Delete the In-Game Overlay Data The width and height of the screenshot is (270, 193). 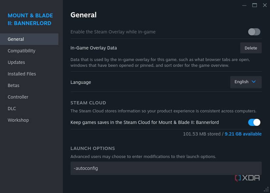click(x=251, y=48)
